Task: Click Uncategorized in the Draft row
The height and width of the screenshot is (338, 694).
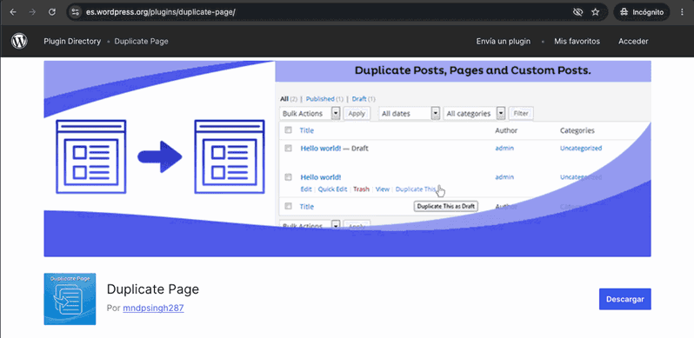Action: [x=581, y=149]
